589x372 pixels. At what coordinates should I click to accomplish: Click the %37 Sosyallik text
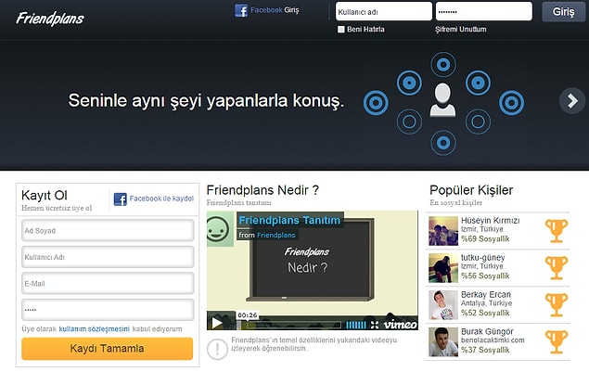485,351
